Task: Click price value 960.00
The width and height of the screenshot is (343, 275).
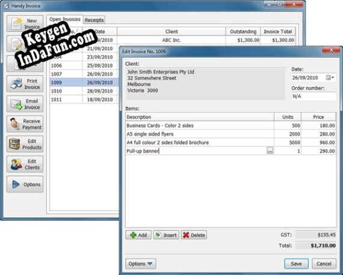Action: click(318, 142)
